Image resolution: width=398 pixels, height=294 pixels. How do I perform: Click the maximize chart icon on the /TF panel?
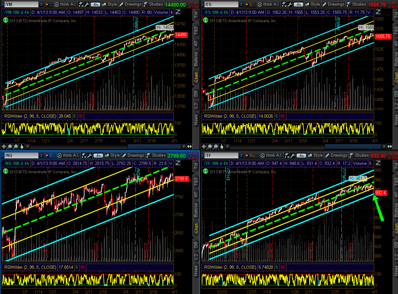[x=378, y=163]
